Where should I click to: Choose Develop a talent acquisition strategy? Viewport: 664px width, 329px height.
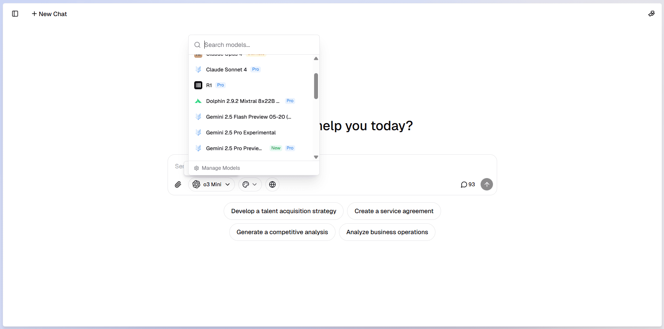click(x=284, y=211)
